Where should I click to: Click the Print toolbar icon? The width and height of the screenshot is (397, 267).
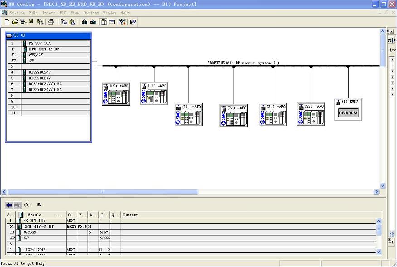[x=51, y=22]
